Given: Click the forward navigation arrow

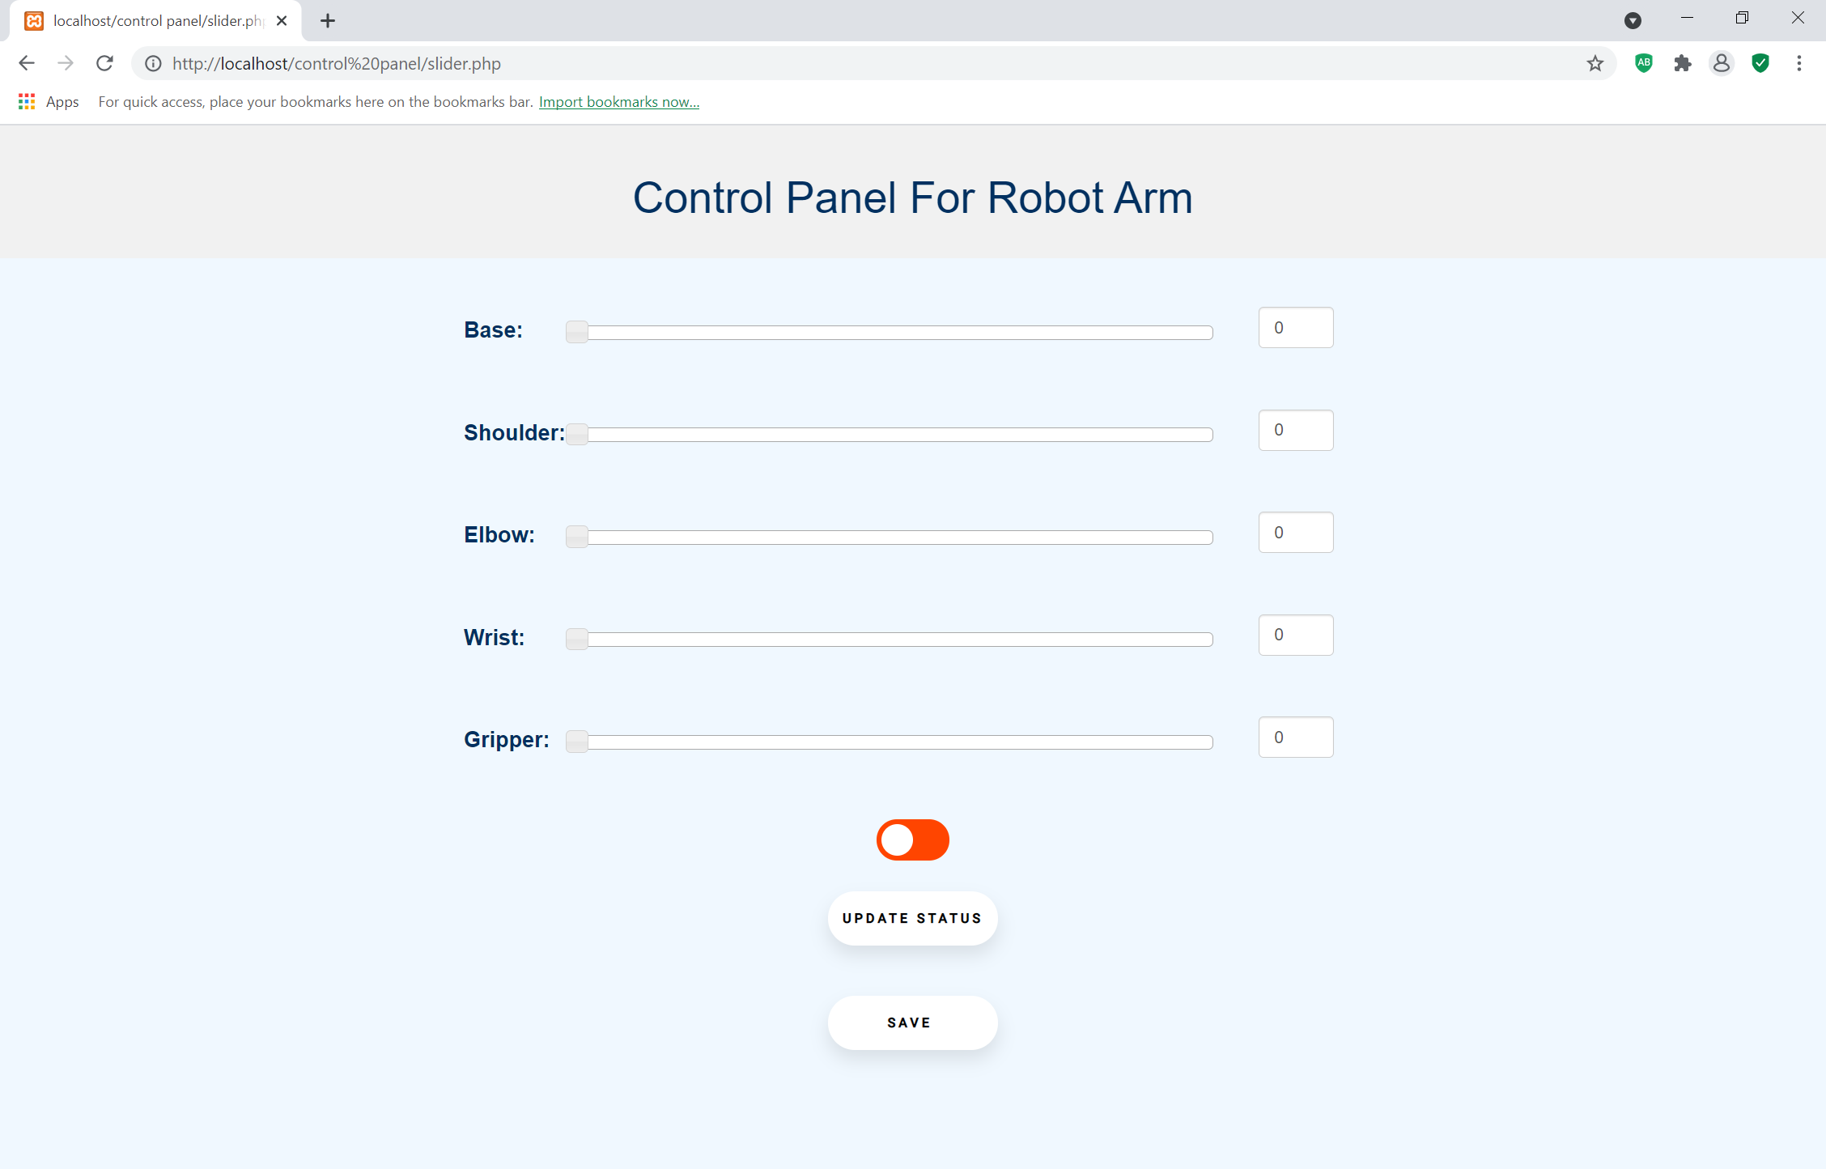Looking at the screenshot, I should tap(66, 63).
